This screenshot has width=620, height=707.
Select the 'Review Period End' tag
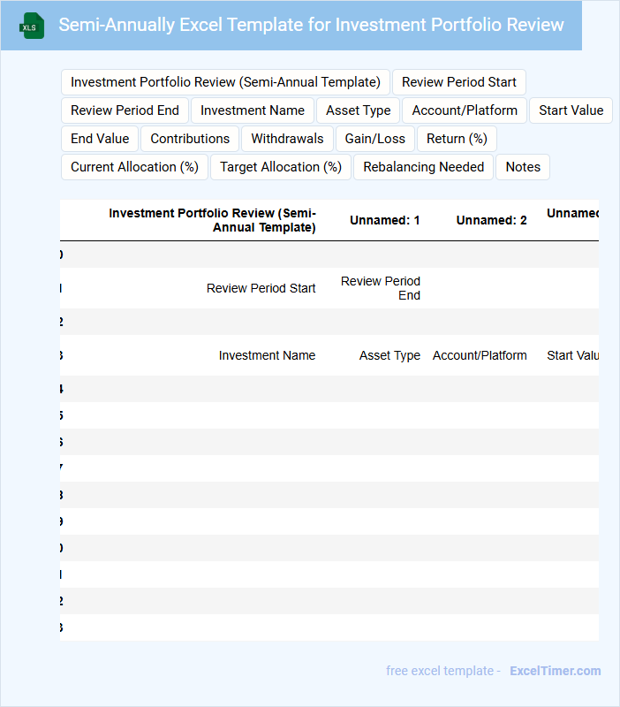click(125, 110)
